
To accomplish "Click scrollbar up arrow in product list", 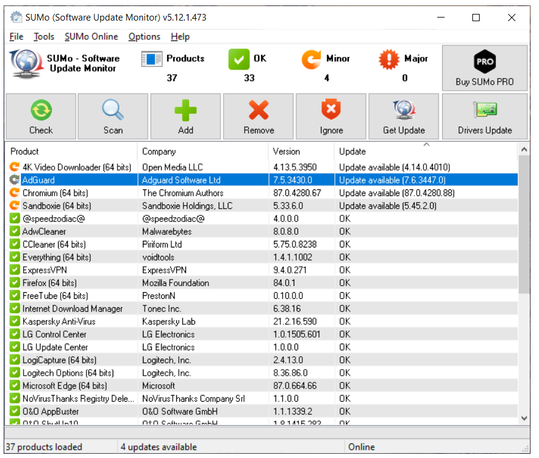I will [524, 149].
